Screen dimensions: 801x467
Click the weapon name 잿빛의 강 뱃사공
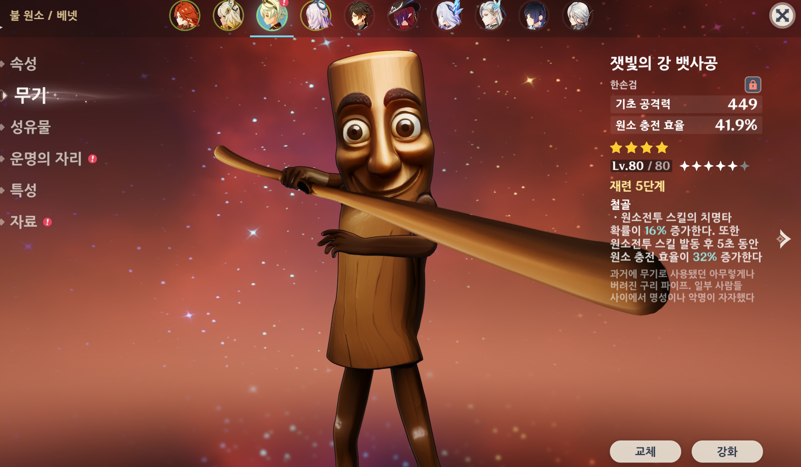(x=664, y=63)
